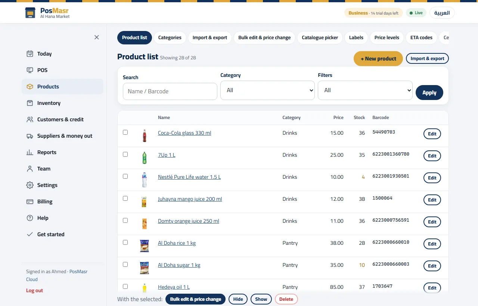The width and height of the screenshot is (478, 306).
Task: Open the 7Up 1 L product link
Action: (167, 155)
